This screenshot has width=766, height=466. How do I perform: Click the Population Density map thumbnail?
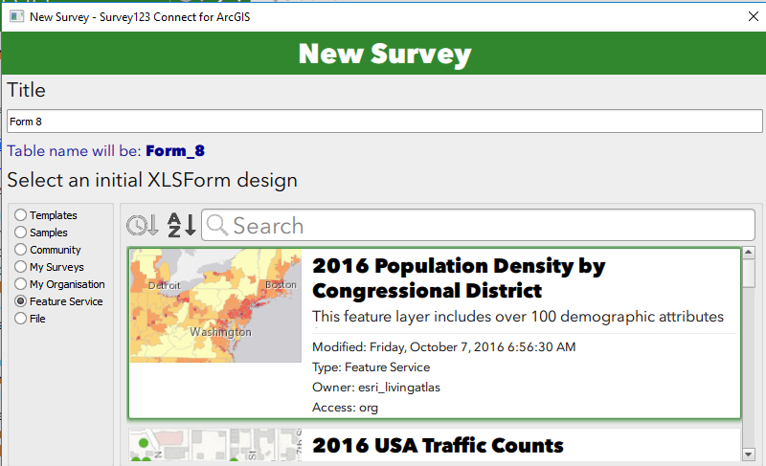[x=215, y=306]
